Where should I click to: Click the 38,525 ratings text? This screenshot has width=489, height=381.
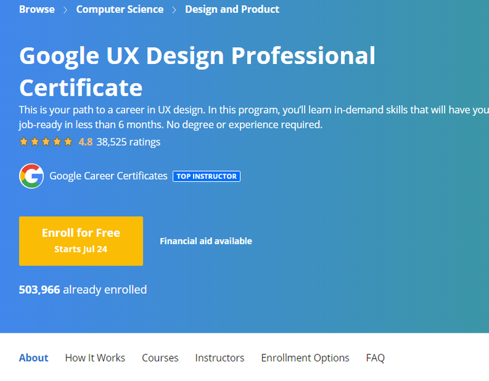pyautogui.click(x=128, y=142)
